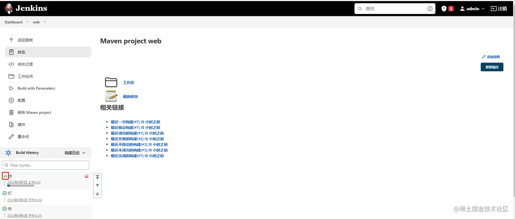This screenshot has width=515, height=219.
Task: Click the 注销 logout button
Action: tap(499, 8)
